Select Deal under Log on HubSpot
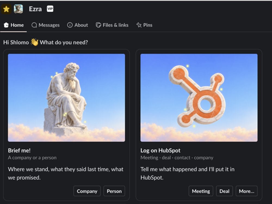The width and height of the screenshot is (272, 204). (224, 191)
